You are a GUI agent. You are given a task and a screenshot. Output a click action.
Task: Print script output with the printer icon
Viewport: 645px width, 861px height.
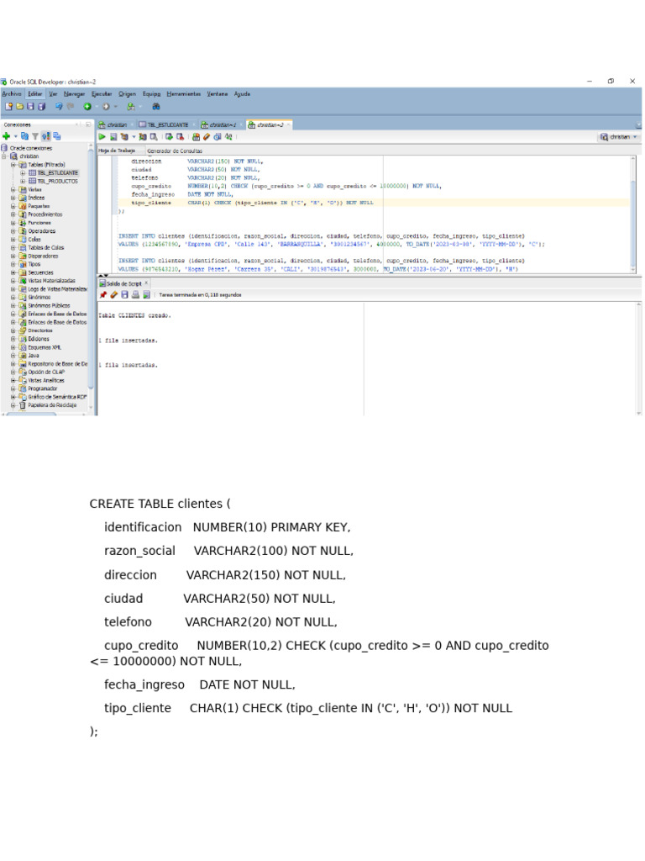click(x=135, y=295)
